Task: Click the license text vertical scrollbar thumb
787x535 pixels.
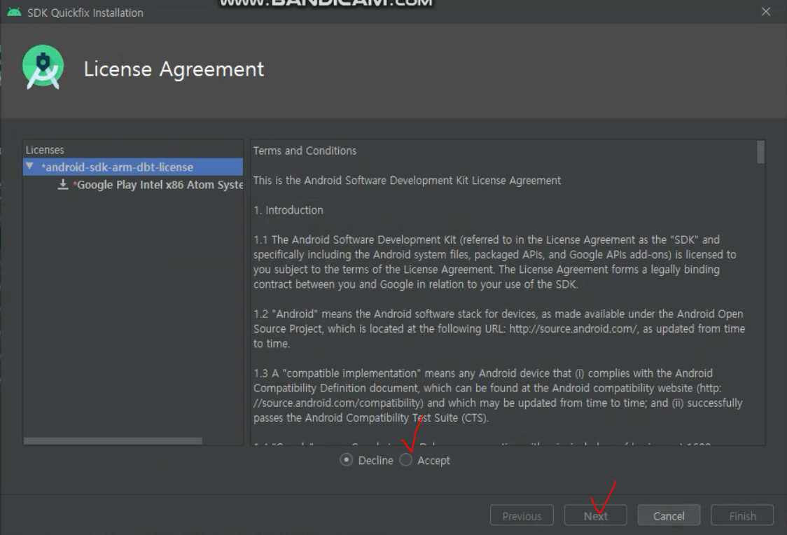Action: point(760,151)
